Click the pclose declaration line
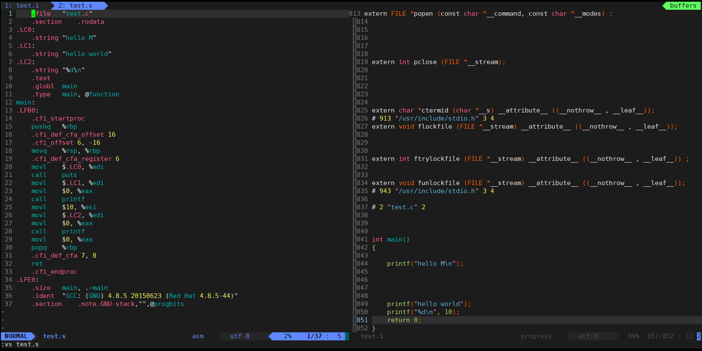The image size is (702, 351). coord(439,62)
